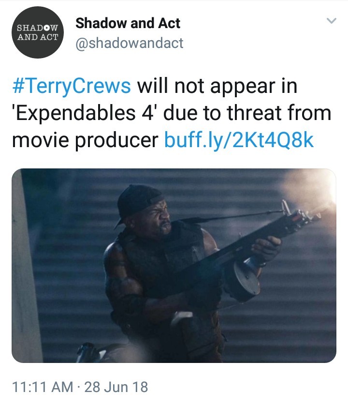The image size is (348, 407).
Task: Open the @shadowandact handle
Action: pos(130,43)
